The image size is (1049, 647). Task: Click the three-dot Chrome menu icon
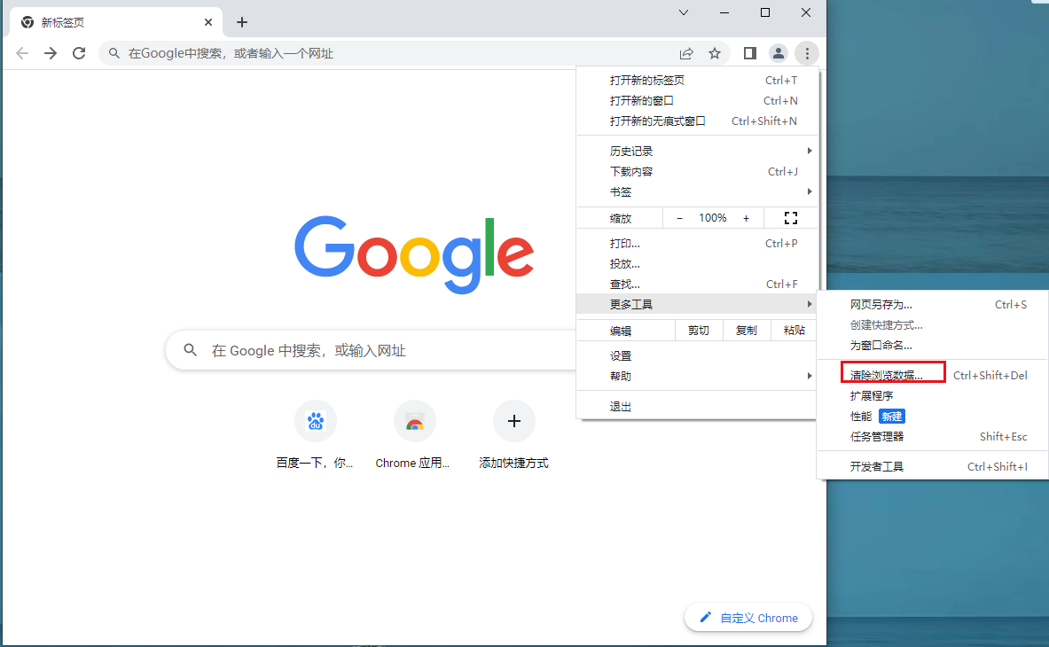tap(807, 53)
